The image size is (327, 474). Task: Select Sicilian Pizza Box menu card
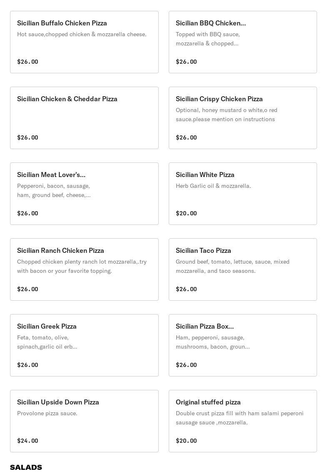click(243, 346)
